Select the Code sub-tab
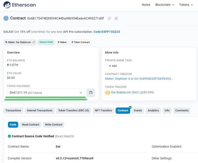 tap(13, 125)
